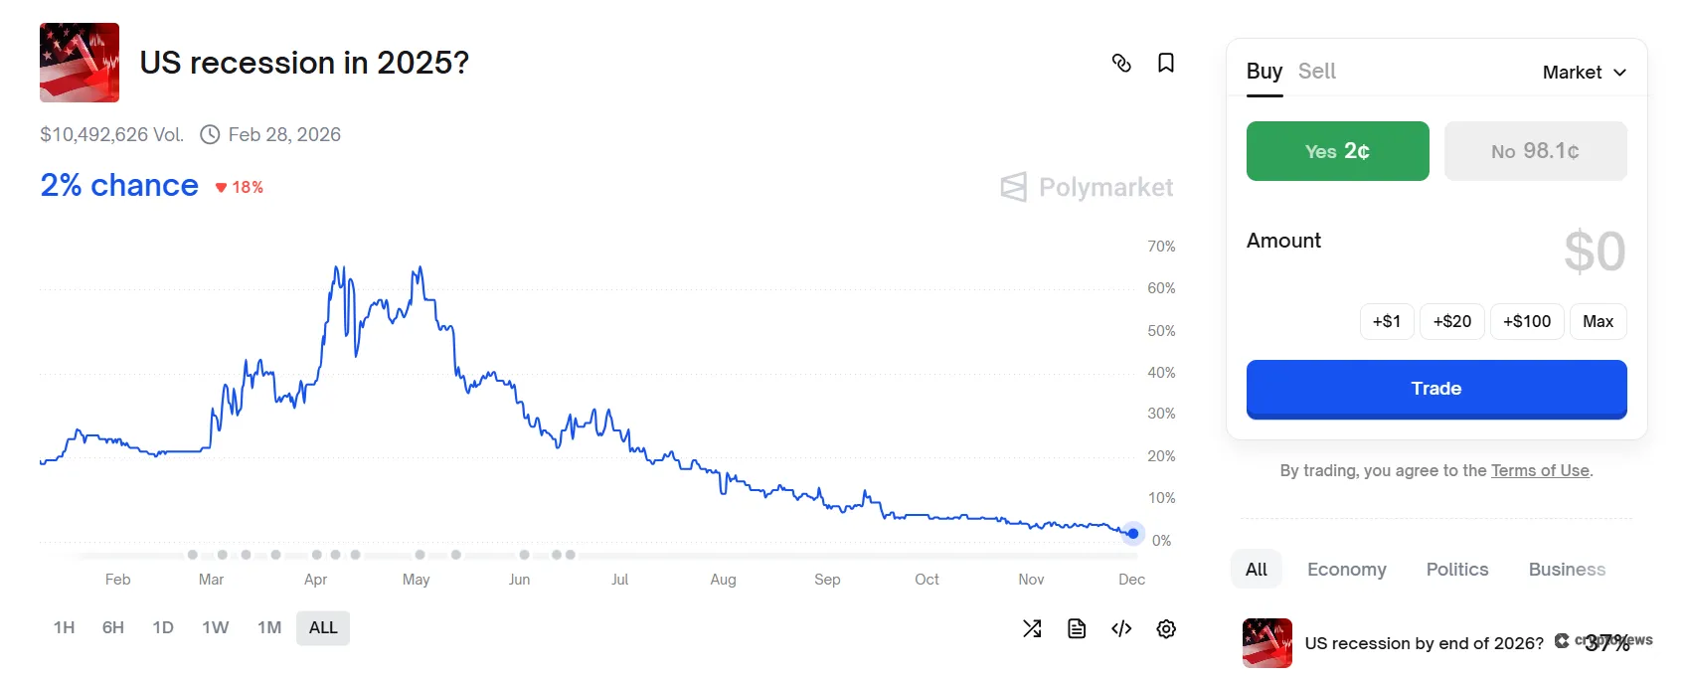
Task: Switch chart range to ALL
Action: coord(323,627)
